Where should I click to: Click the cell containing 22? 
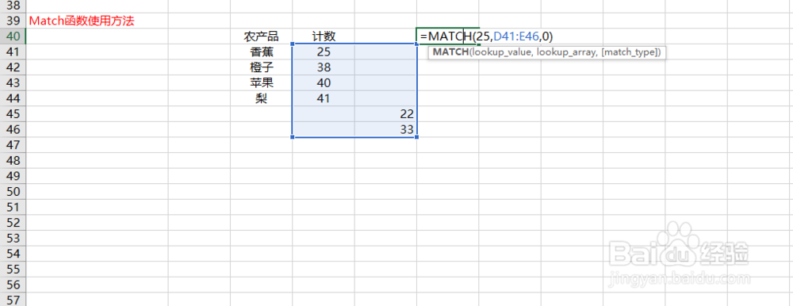pyautogui.click(x=386, y=114)
